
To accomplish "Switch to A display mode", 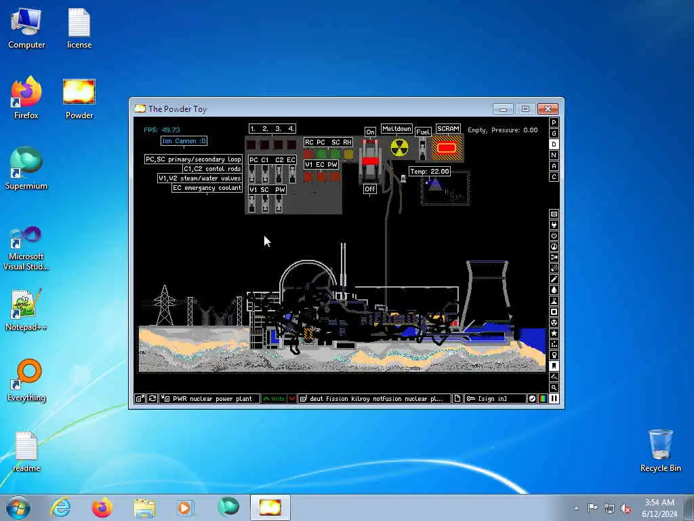I will tap(554, 166).
